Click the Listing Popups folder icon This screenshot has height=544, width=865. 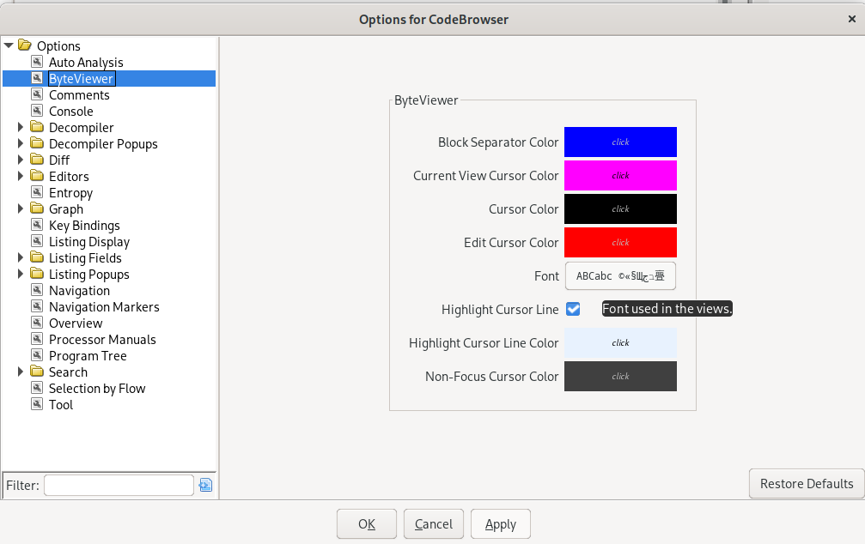click(37, 274)
